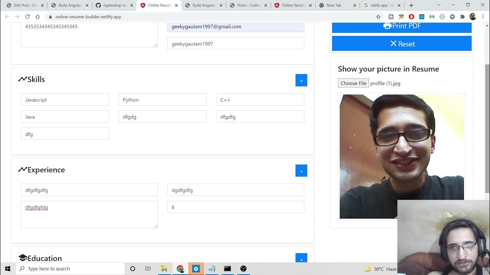This screenshot has width=490, height=275.
Task: Add a new skill with plus button
Action: coord(301,80)
